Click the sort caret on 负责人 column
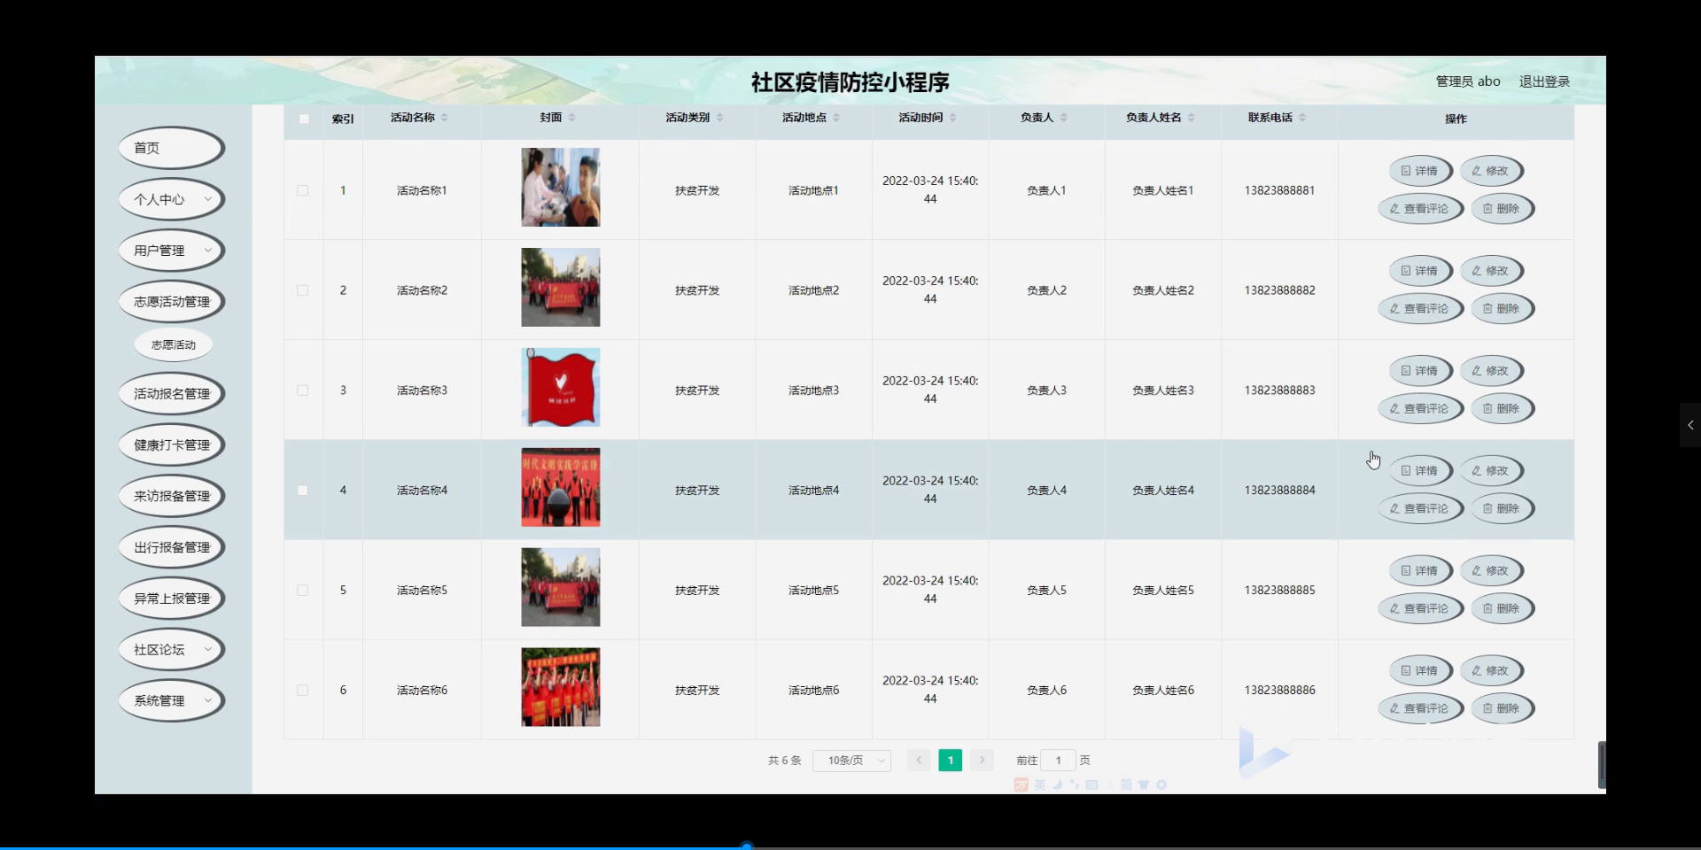 [x=1063, y=117]
